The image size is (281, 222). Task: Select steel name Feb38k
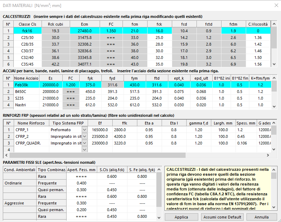click(x=26, y=85)
